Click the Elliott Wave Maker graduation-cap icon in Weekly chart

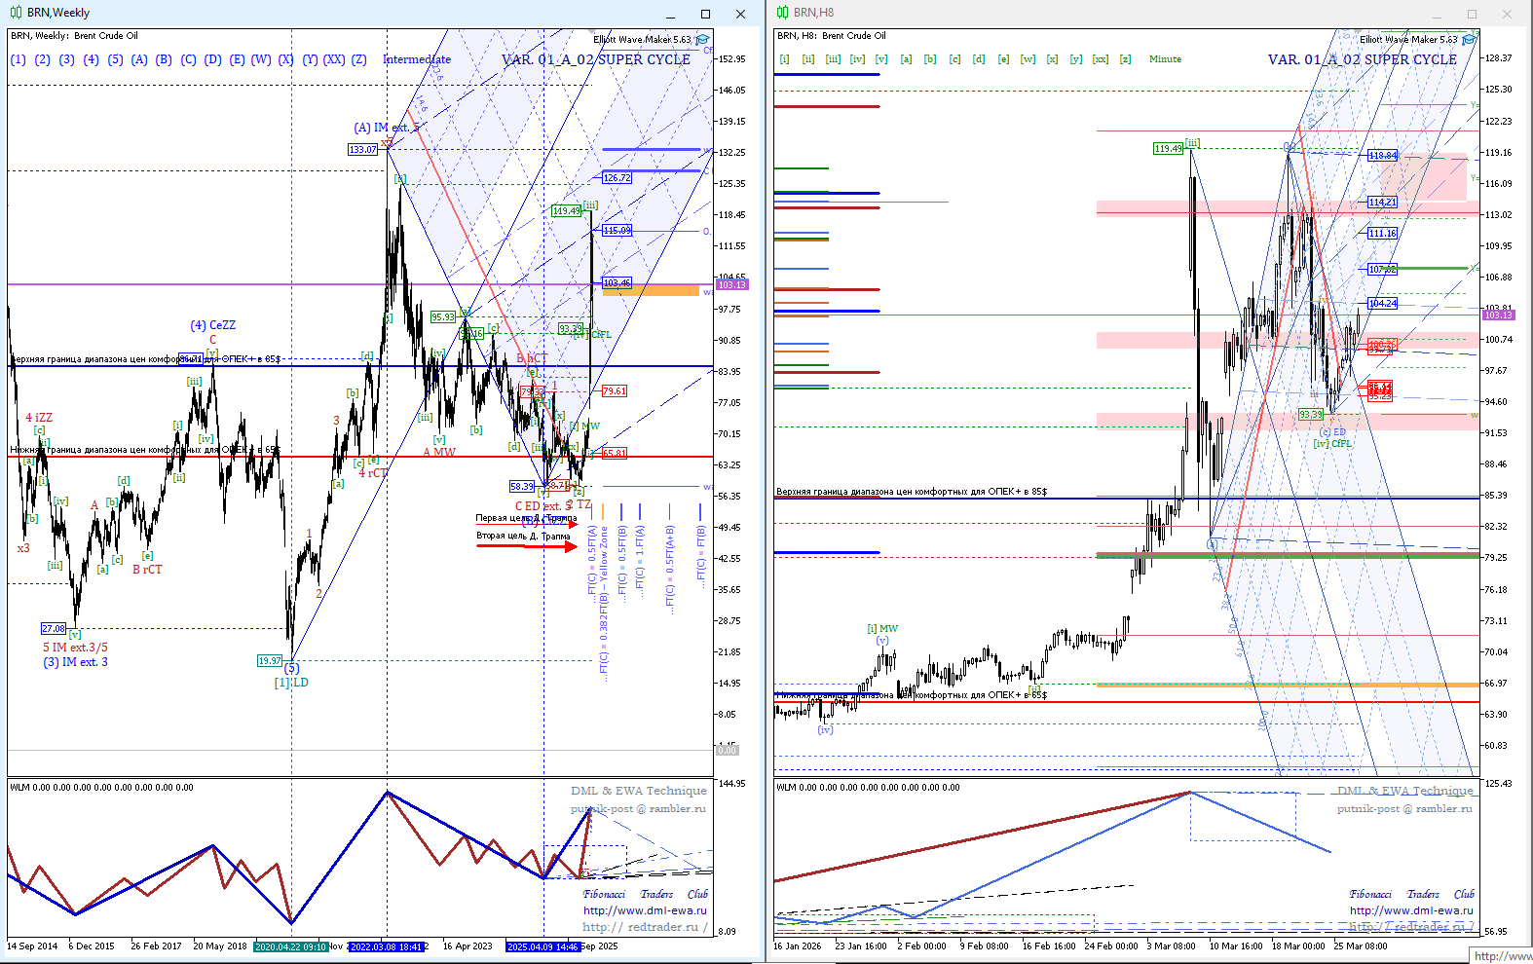click(x=702, y=40)
